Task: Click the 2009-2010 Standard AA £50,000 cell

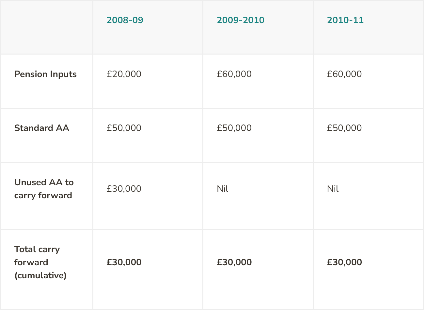Action: [x=234, y=128]
